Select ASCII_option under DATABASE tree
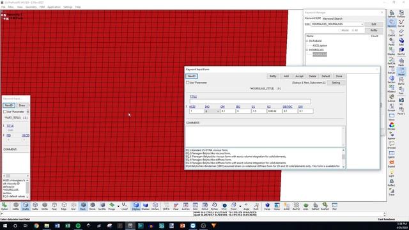The height and width of the screenshot is (230, 409). 320,45
